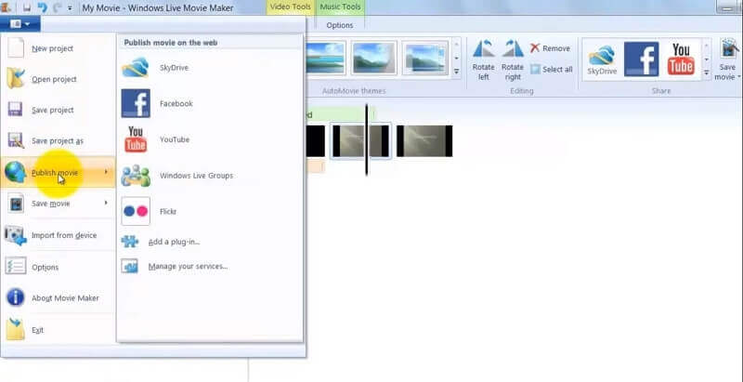This screenshot has height=382, width=743.
Task: Open the Quick Access Toolbar customize dropdown
Action: click(x=71, y=8)
